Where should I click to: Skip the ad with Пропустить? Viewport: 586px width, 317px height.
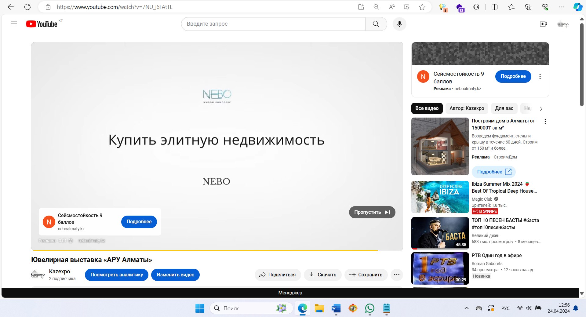(372, 212)
